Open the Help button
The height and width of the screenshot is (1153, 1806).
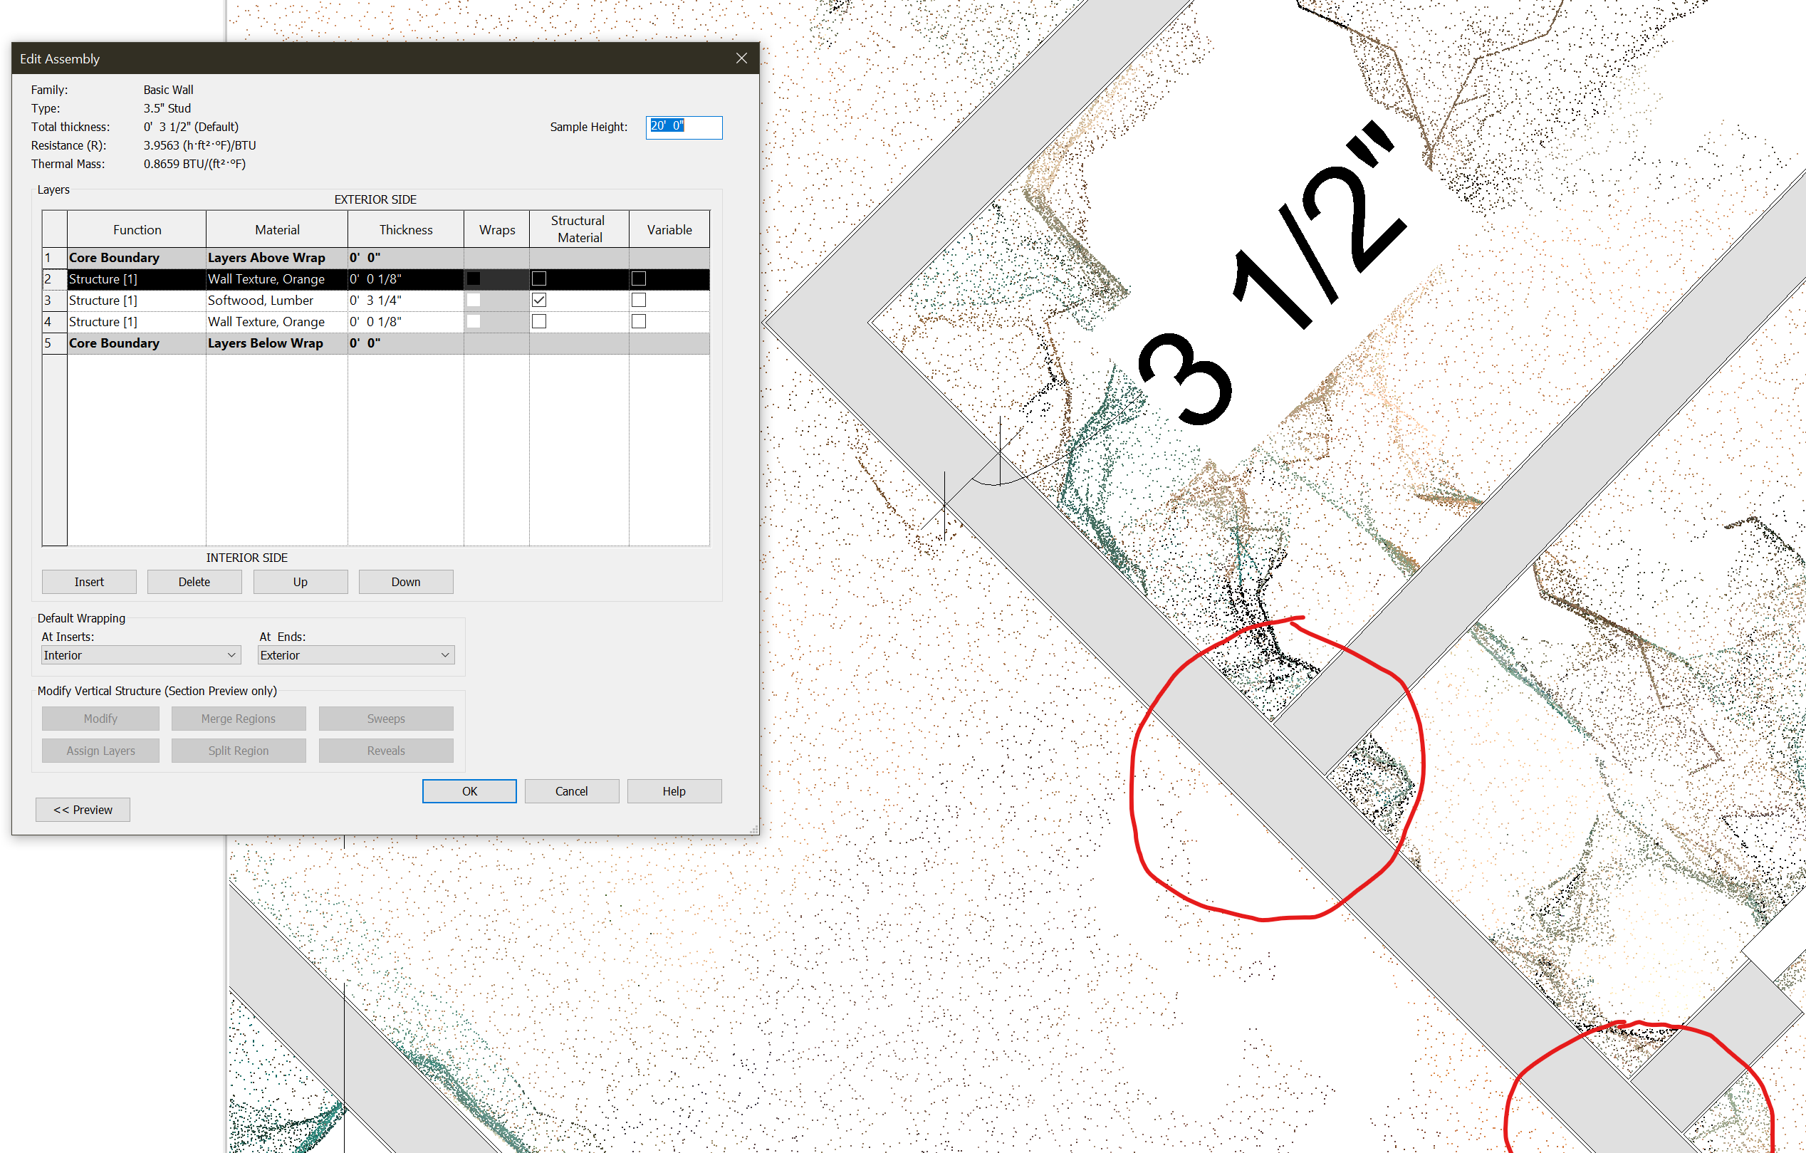674,791
